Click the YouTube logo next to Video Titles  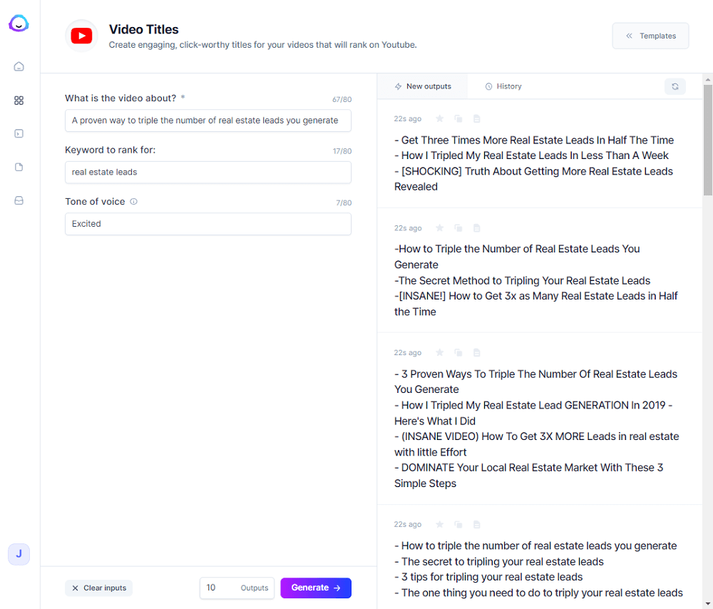[x=81, y=35]
